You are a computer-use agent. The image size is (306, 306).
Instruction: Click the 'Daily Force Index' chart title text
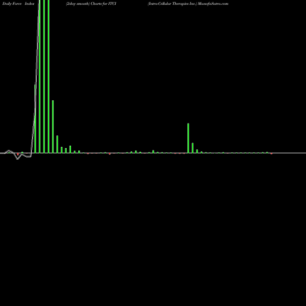click(x=18, y=4)
